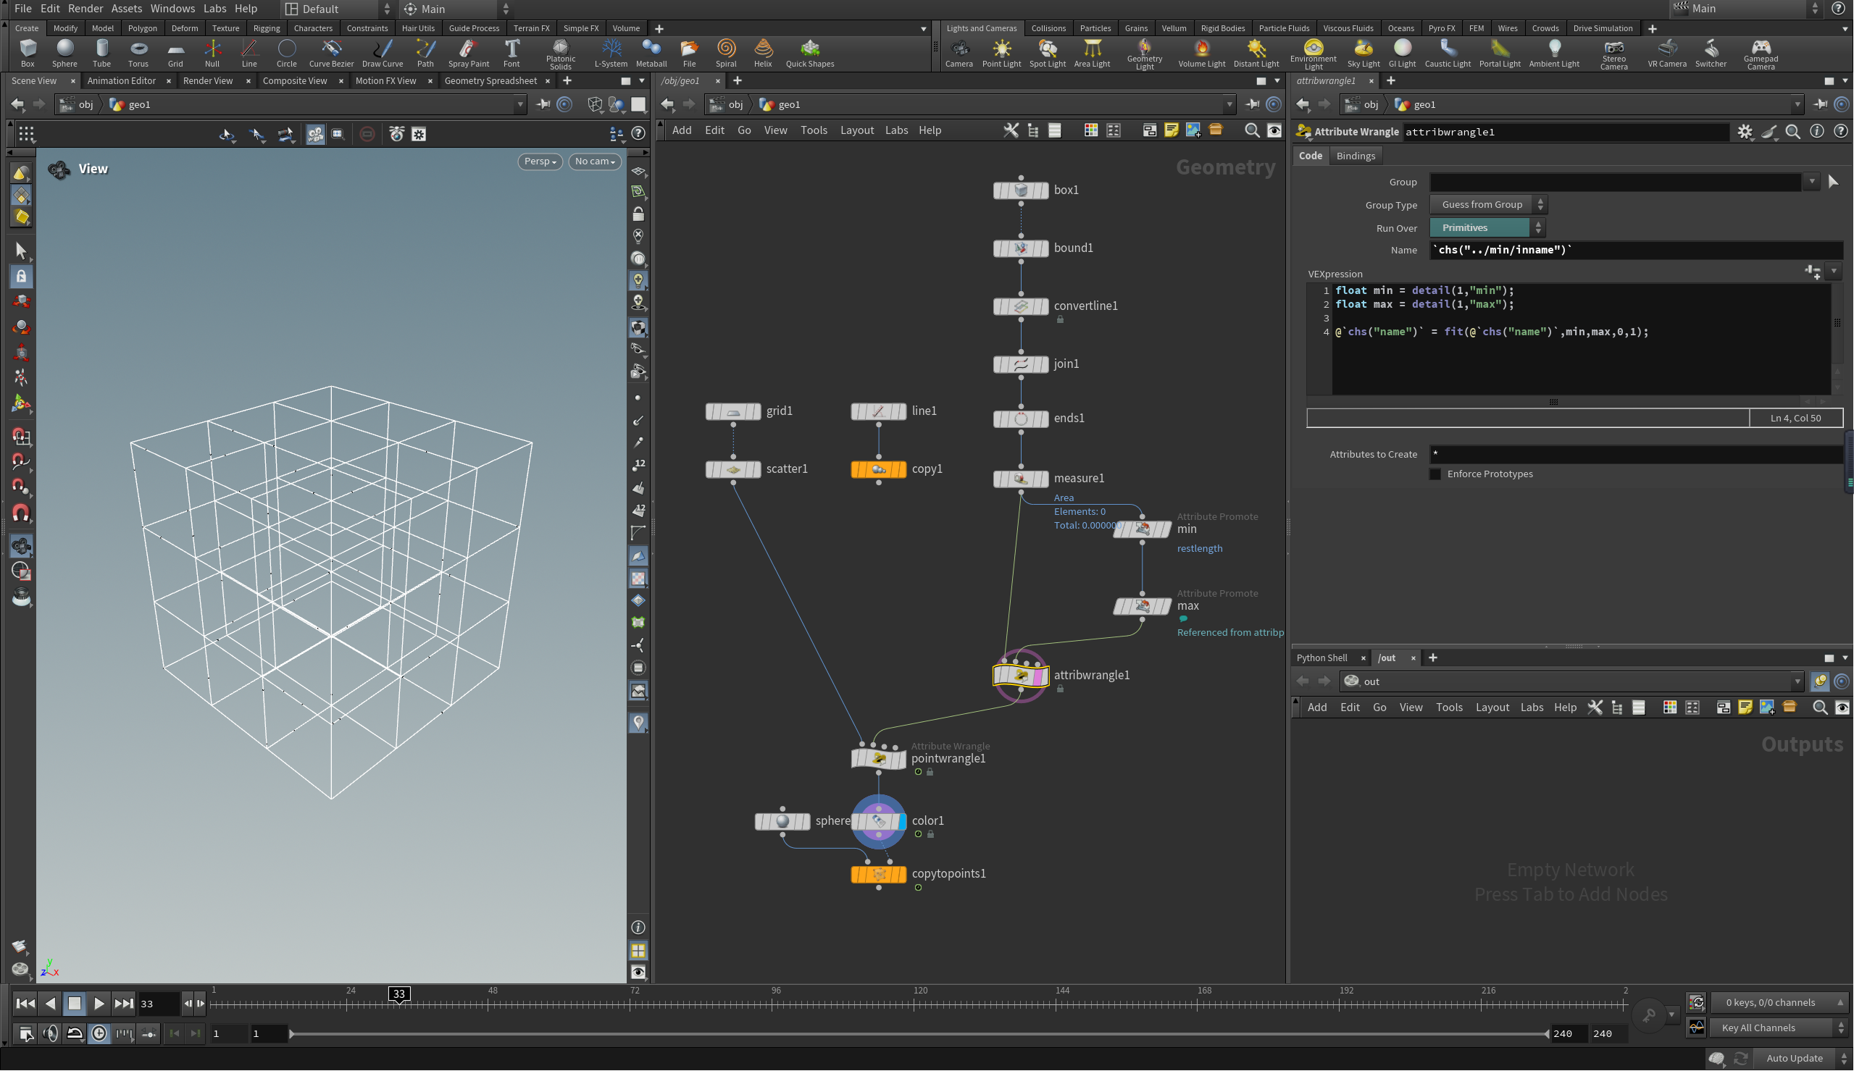This screenshot has width=1854, height=1071.
Task: Select the Curve Bezier shelf tool
Action: pyautogui.click(x=331, y=53)
